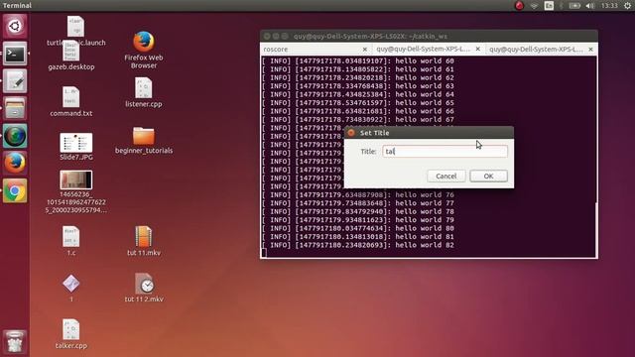Click the 'hello world 82' output line

[357, 245]
